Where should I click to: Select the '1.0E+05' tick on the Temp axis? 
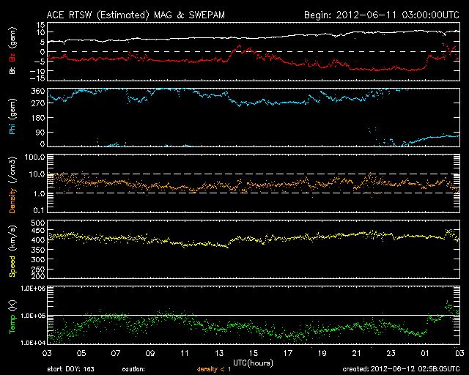(33, 316)
